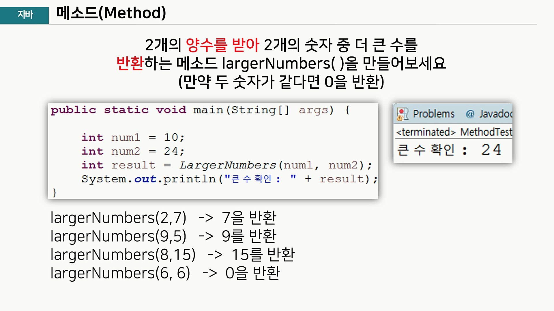The width and height of the screenshot is (554, 311).
Task: Click the 메소드(Method) slide title
Action: (x=111, y=13)
